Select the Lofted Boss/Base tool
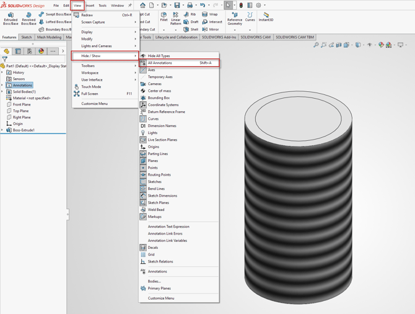The image size is (415, 314). (55, 22)
